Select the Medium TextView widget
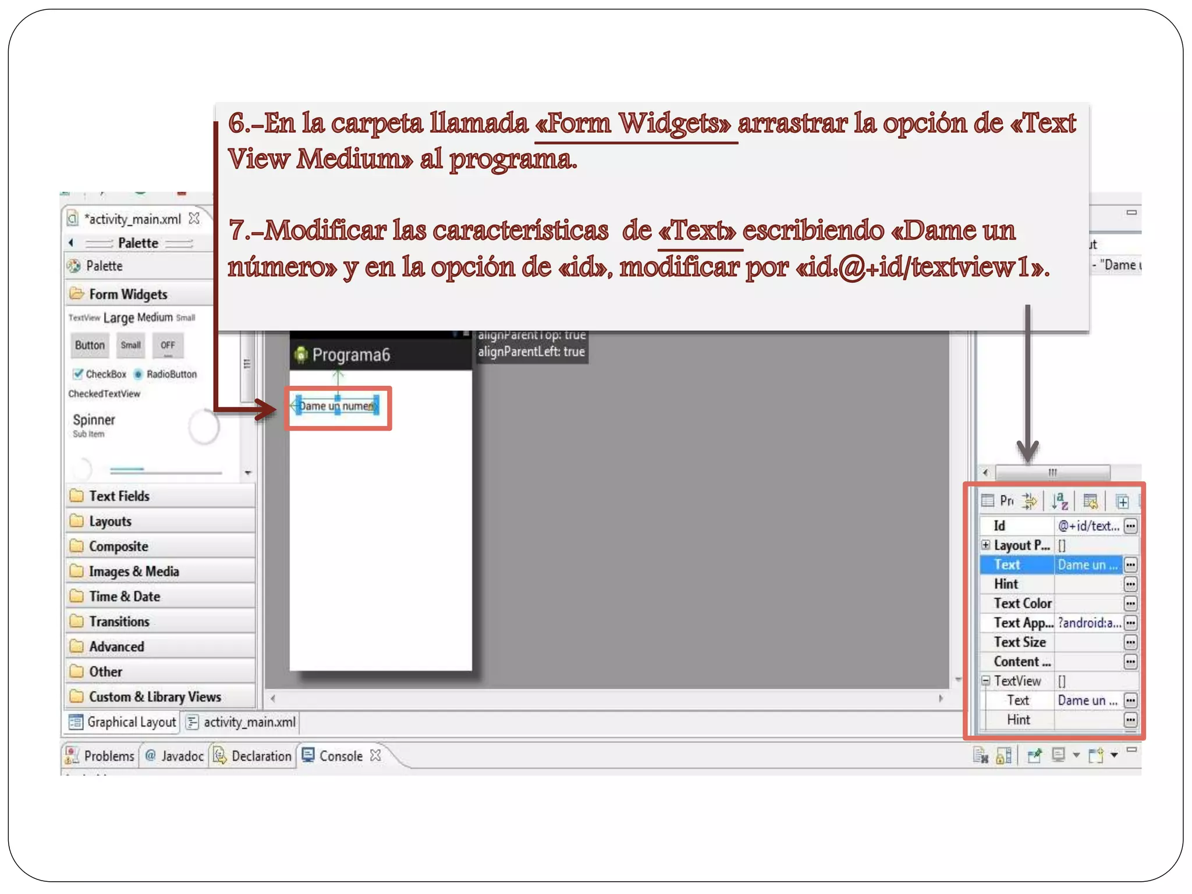Viewport: 1192px width, 894px height. pyautogui.click(x=155, y=317)
